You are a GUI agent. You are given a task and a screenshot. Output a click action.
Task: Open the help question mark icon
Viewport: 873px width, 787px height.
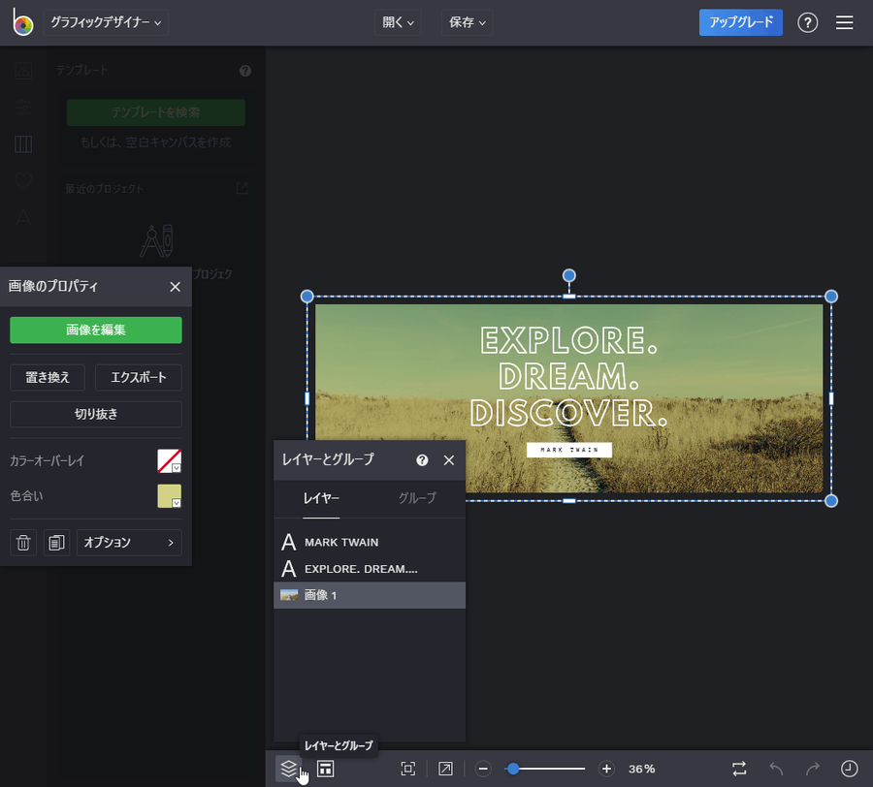(807, 23)
